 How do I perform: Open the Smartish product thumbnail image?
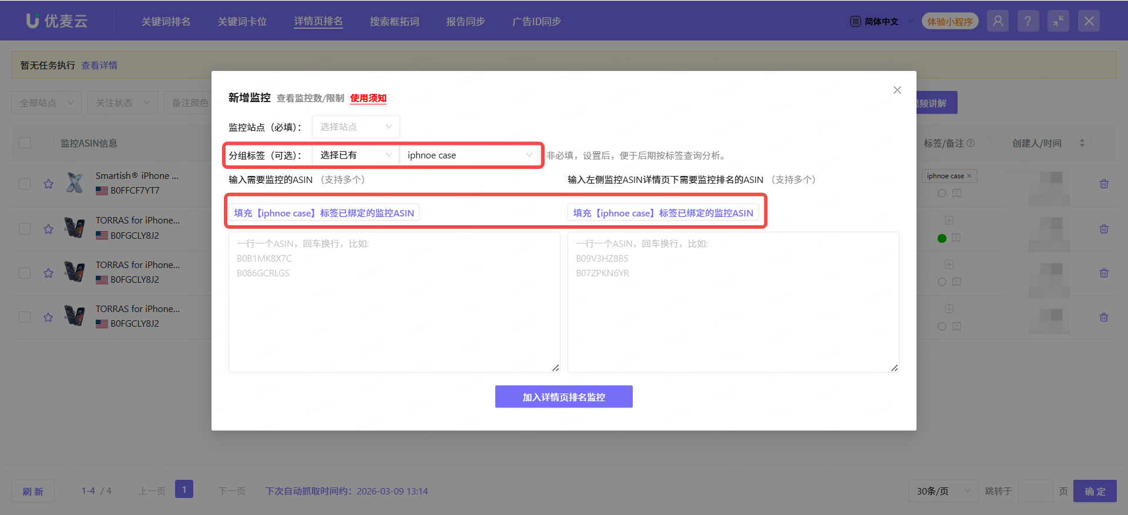(x=75, y=183)
